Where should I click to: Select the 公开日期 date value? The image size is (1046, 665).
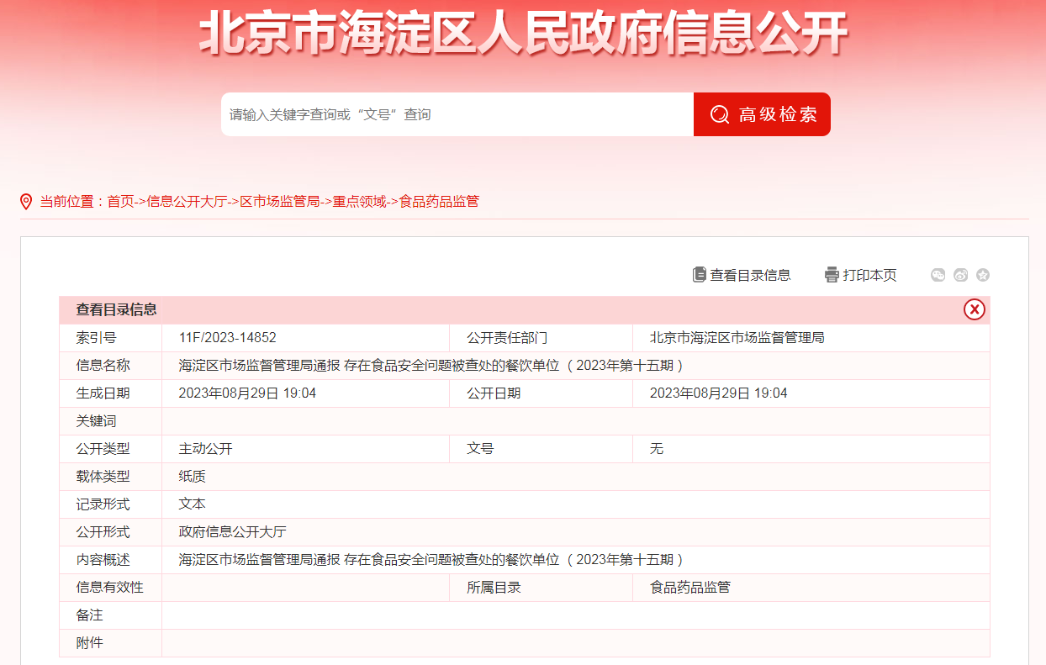tap(719, 393)
